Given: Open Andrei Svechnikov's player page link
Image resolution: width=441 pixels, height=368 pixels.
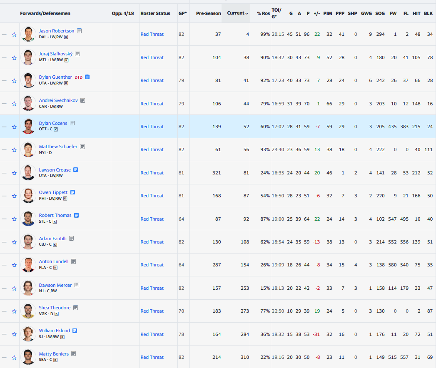Looking at the screenshot, I should [x=58, y=100].
